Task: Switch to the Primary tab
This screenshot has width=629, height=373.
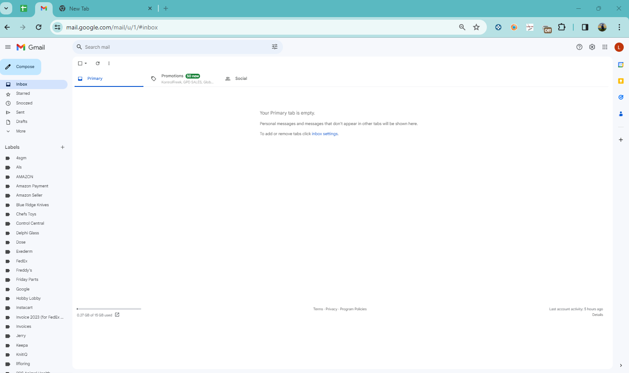Action: pyautogui.click(x=109, y=79)
